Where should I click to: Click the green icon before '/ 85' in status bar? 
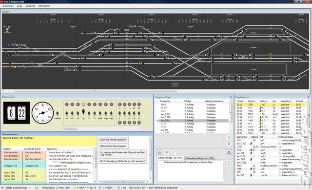(118, 188)
